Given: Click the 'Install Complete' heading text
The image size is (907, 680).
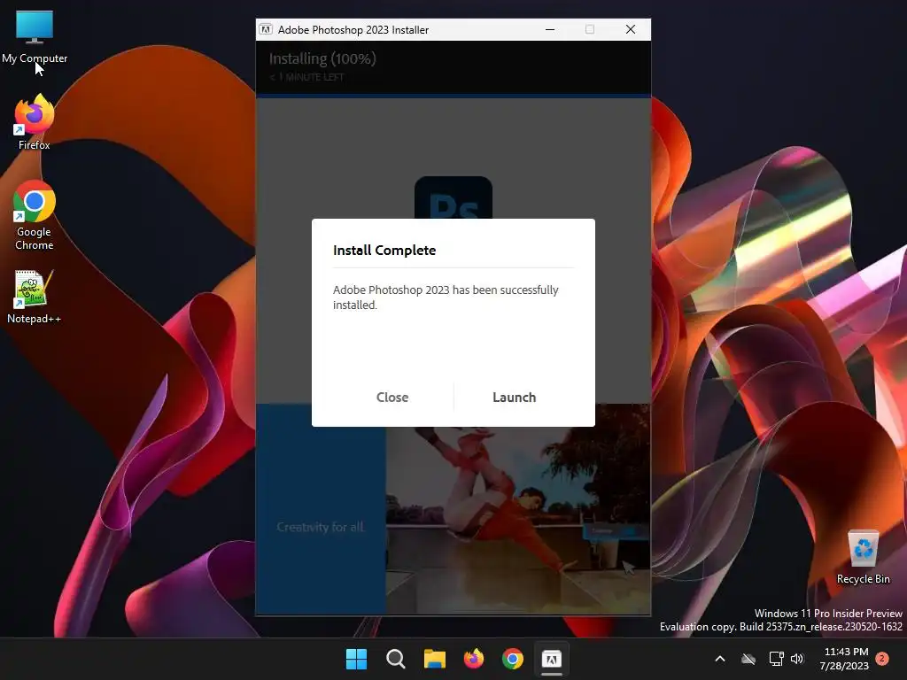Looking at the screenshot, I should tap(384, 251).
